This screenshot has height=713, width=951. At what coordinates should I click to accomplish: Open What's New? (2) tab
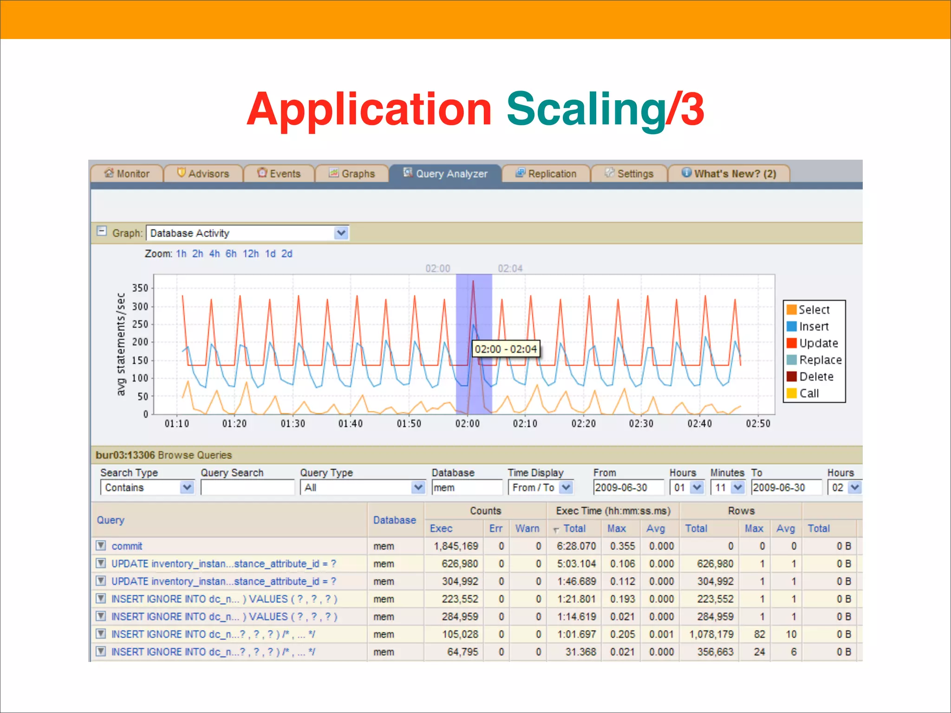pyautogui.click(x=729, y=174)
